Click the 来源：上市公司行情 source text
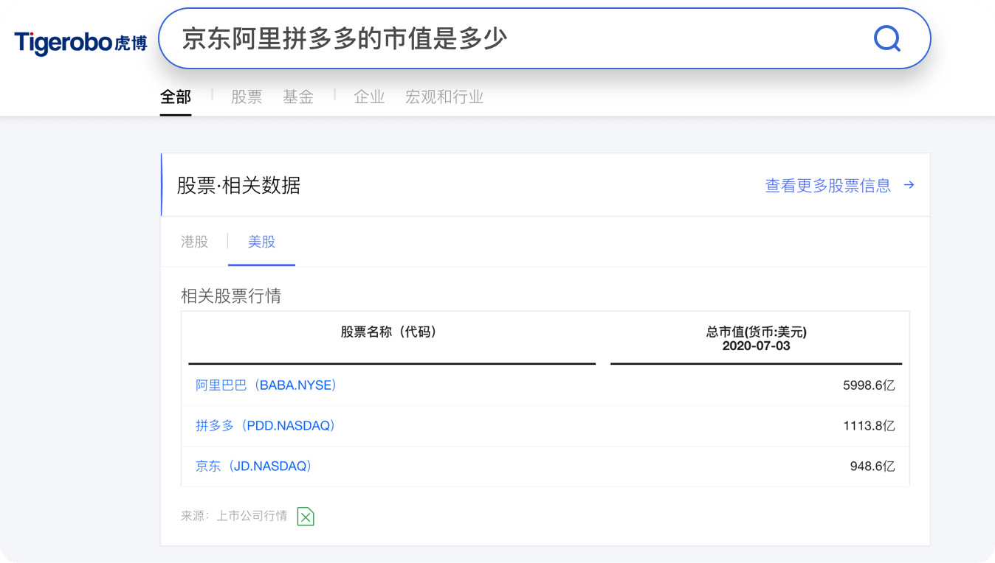995x563 pixels. pyautogui.click(x=234, y=516)
